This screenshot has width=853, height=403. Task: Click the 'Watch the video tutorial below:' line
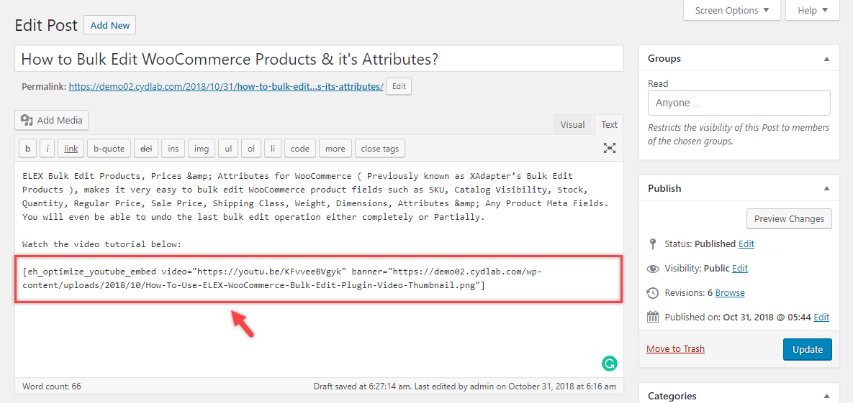[x=101, y=244]
